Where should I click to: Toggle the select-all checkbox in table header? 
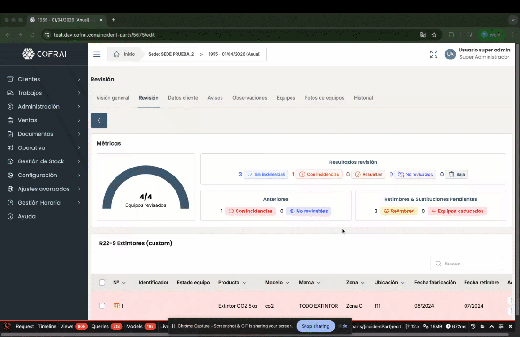(x=102, y=283)
